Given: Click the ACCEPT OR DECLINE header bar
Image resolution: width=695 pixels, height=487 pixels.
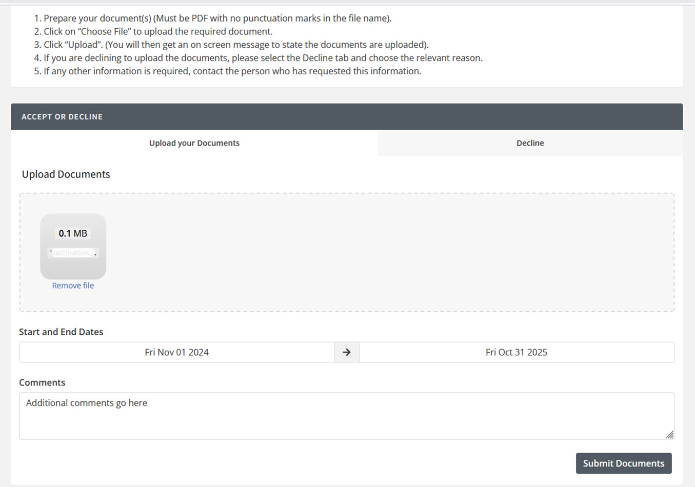Looking at the screenshot, I should [x=347, y=117].
